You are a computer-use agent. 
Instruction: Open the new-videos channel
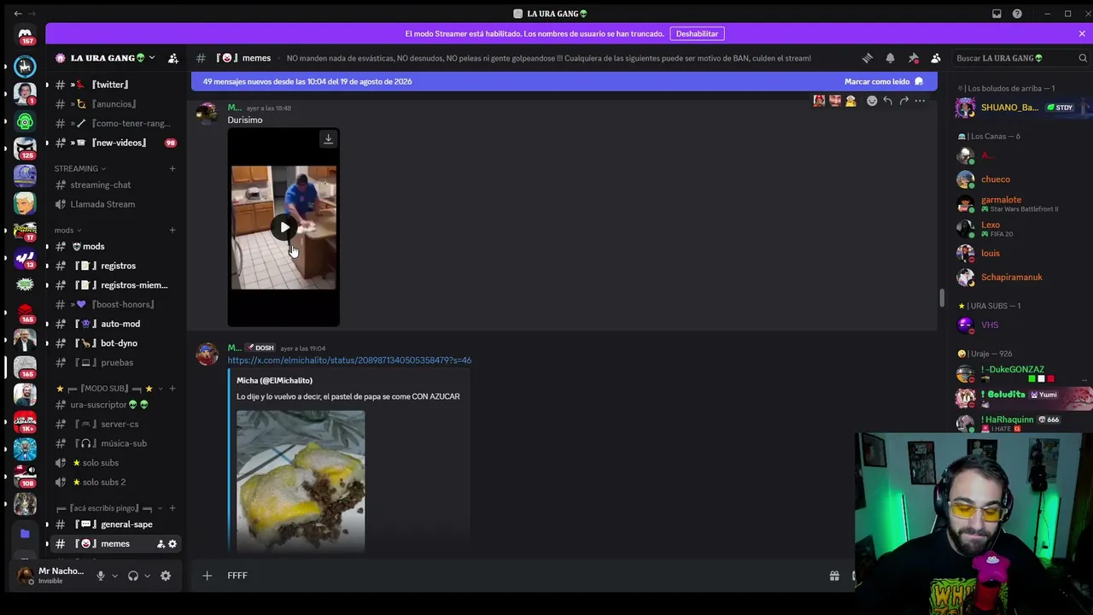115,143
